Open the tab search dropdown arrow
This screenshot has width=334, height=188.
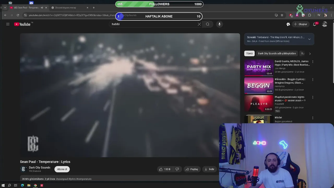[x=5, y=8]
